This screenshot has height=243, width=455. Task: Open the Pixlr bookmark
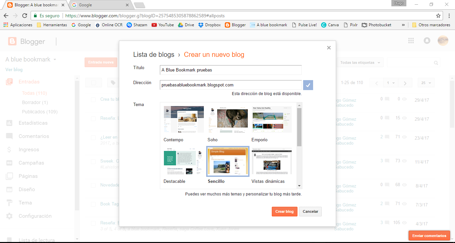click(x=350, y=25)
